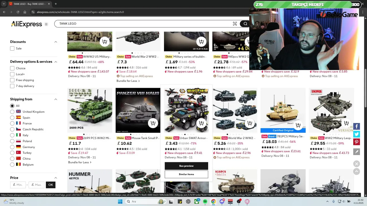Screen dimensions: 367x206
Task: Add World War 2 WW2 £5.26 set to cart
Action: (x=250, y=123)
